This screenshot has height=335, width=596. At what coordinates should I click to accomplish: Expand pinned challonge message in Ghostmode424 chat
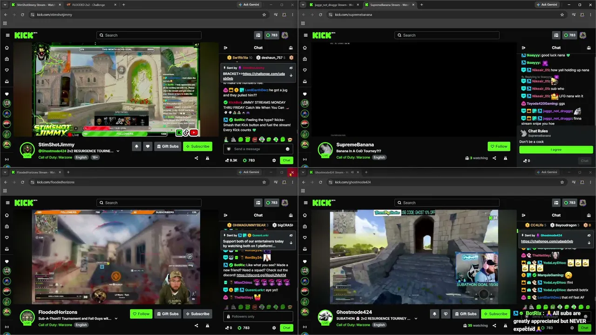pos(589,243)
